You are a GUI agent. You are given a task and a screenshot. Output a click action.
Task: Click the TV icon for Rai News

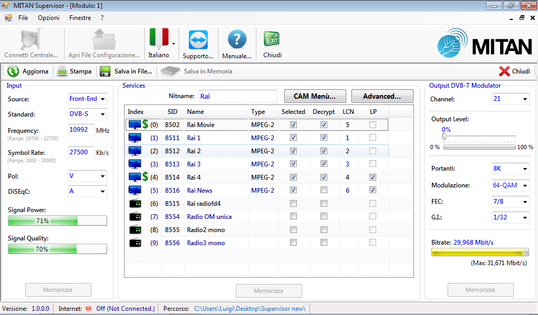[134, 190]
